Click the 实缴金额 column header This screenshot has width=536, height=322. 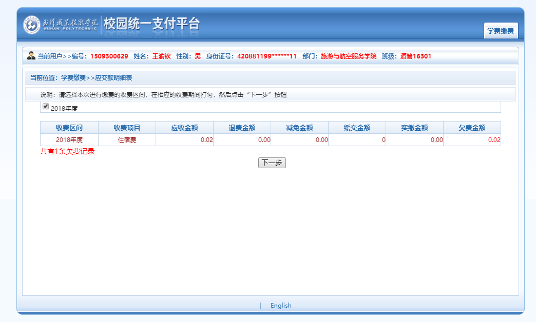click(414, 128)
